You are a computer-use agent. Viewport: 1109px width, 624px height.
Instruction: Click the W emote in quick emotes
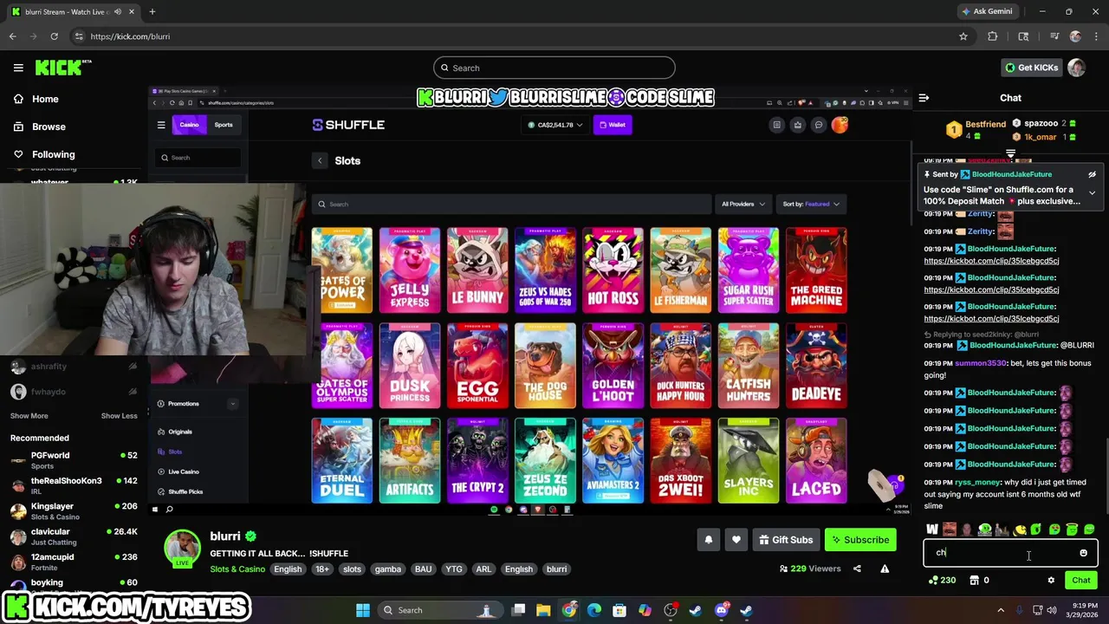(x=932, y=530)
